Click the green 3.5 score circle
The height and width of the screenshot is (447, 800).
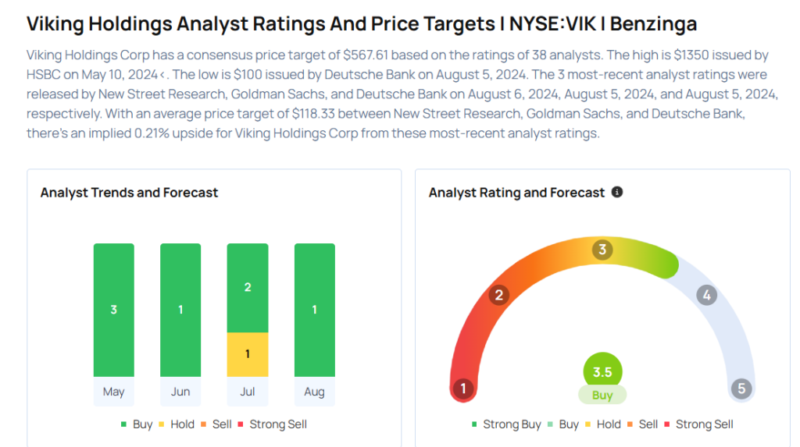602,372
